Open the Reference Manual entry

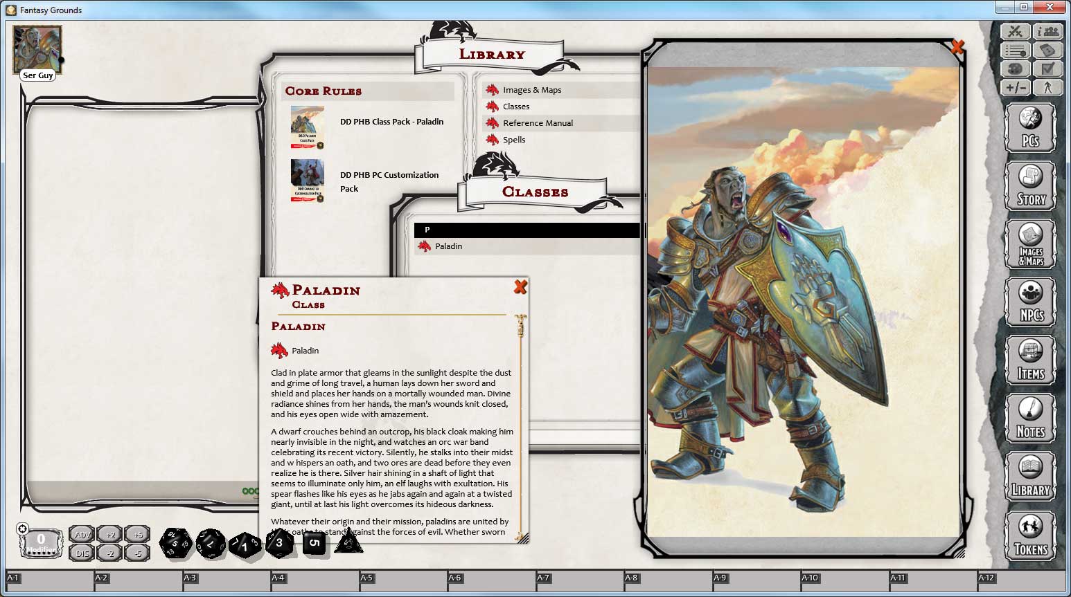click(x=539, y=122)
